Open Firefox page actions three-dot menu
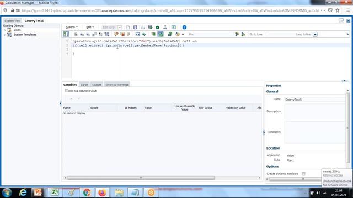The height and width of the screenshot is (198, 353). [x=323, y=10]
